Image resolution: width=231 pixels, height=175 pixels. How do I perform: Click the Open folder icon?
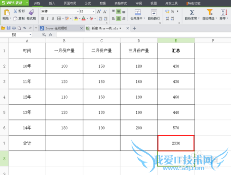[x=3, y=28]
